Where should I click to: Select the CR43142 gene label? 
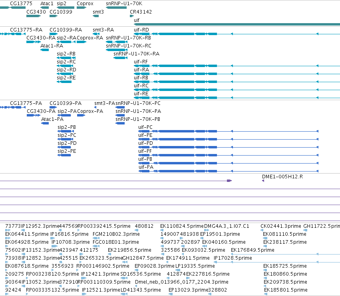(x=141, y=12)
